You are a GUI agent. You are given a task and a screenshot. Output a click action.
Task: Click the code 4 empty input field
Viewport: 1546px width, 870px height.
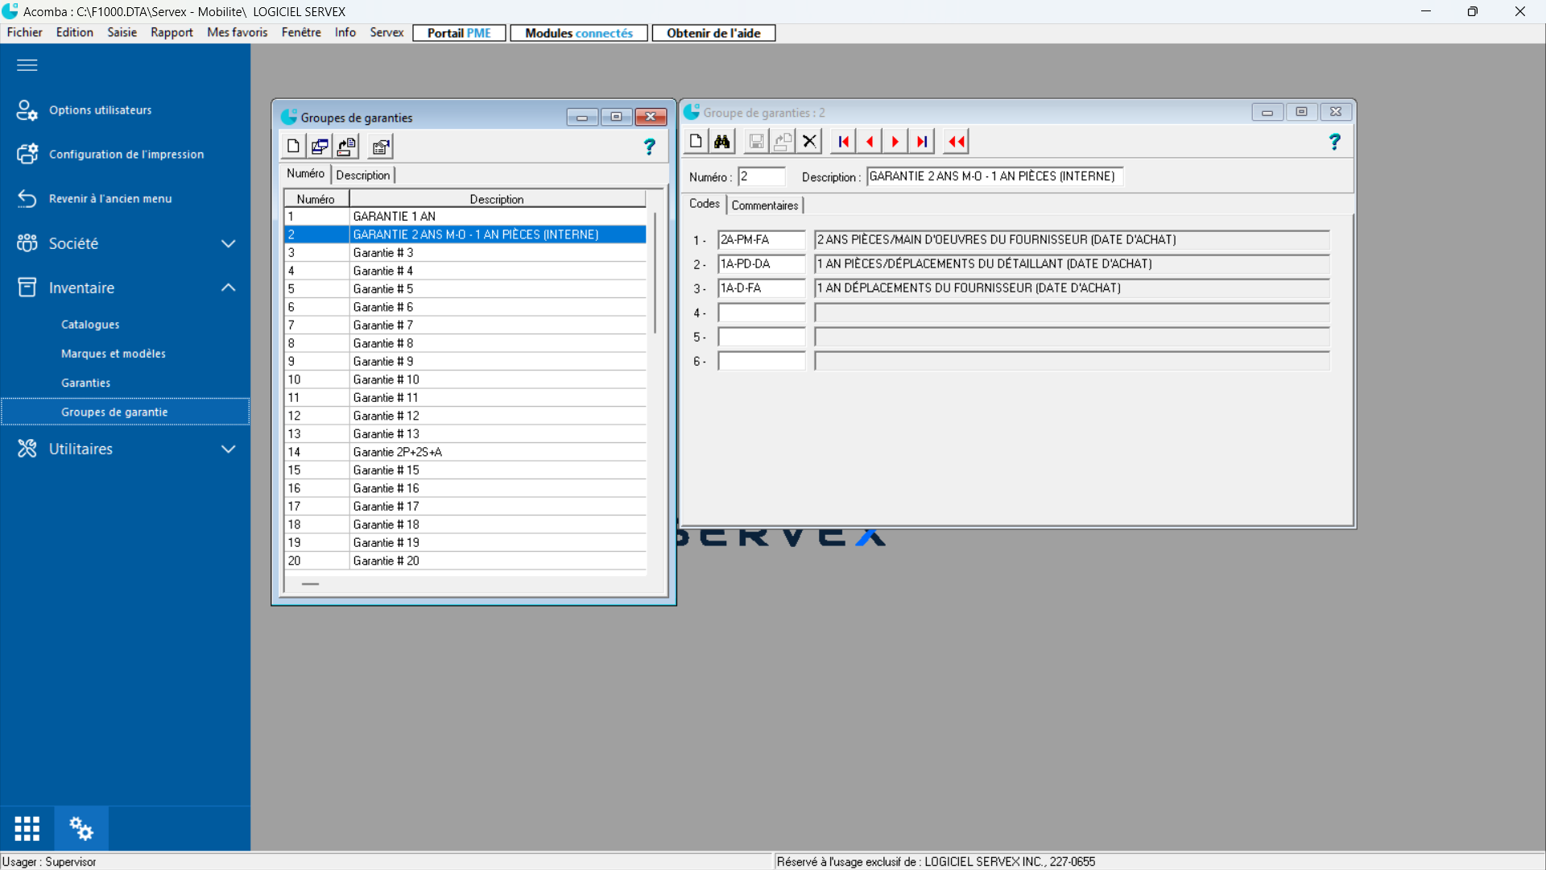coord(761,313)
